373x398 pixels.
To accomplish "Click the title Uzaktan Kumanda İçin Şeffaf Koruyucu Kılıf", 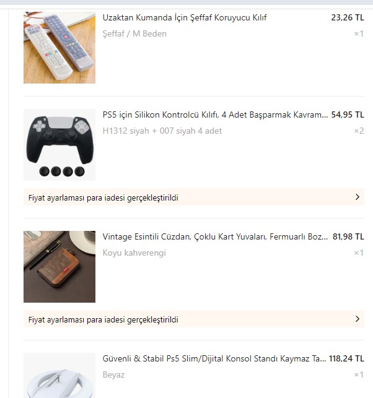I will pyautogui.click(x=185, y=18).
